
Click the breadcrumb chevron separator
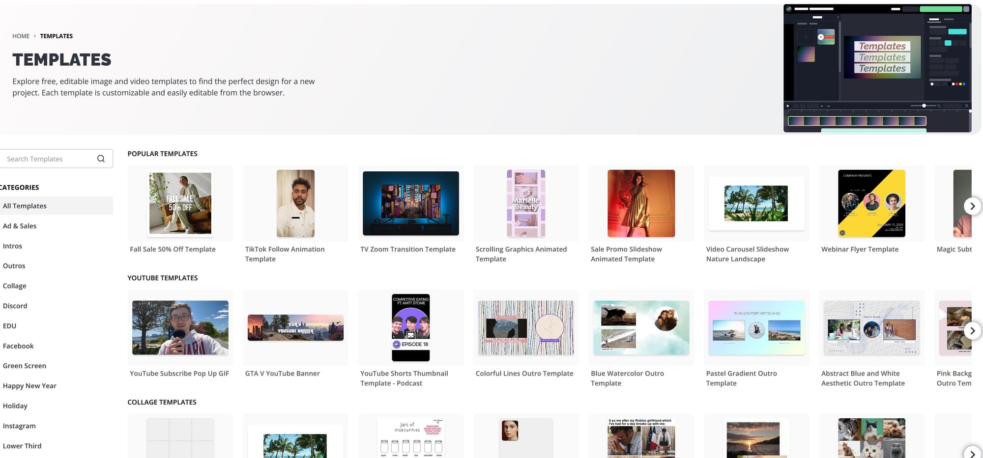35,36
